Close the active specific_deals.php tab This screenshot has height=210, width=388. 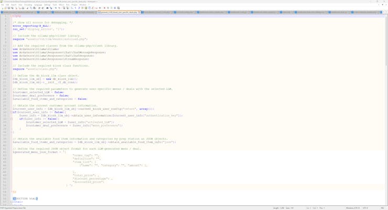click(x=139, y=12)
